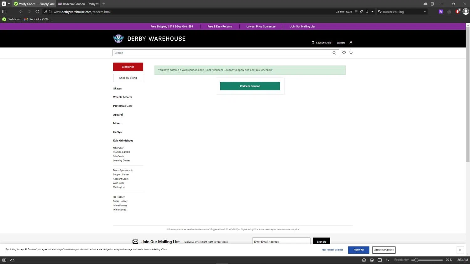Open Inline Street link

coord(119,210)
